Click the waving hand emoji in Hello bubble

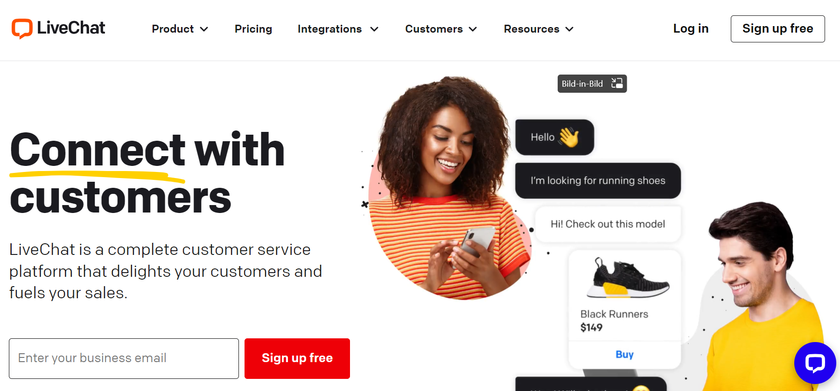click(x=569, y=137)
